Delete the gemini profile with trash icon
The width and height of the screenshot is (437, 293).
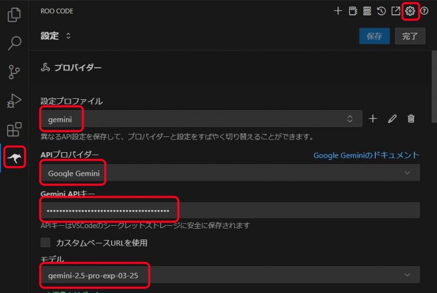click(411, 119)
